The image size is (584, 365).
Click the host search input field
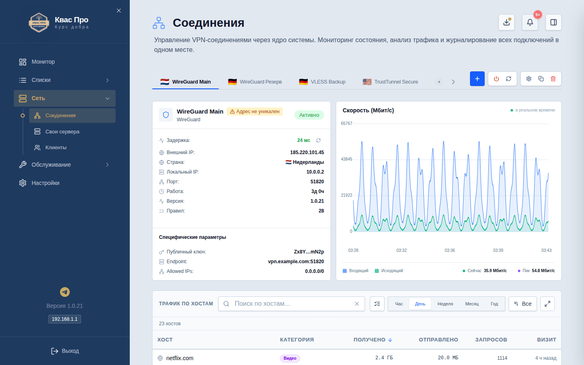[291, 304]
